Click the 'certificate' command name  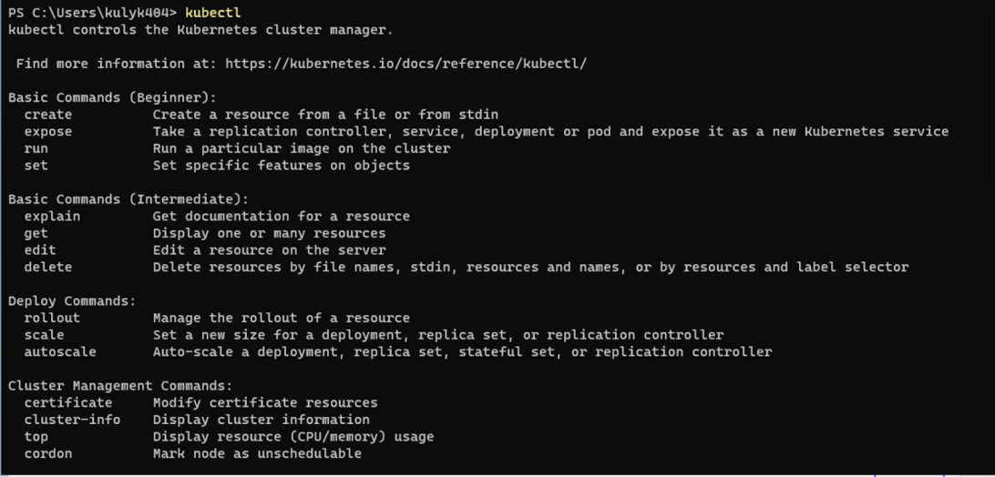[67, 402]
